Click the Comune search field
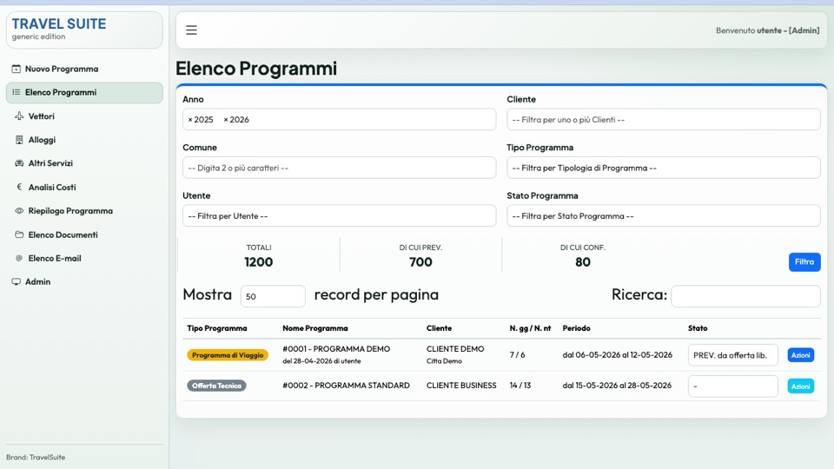Image resolution: width=834 pixels, height=469 pixels. (x=340, y=168)
